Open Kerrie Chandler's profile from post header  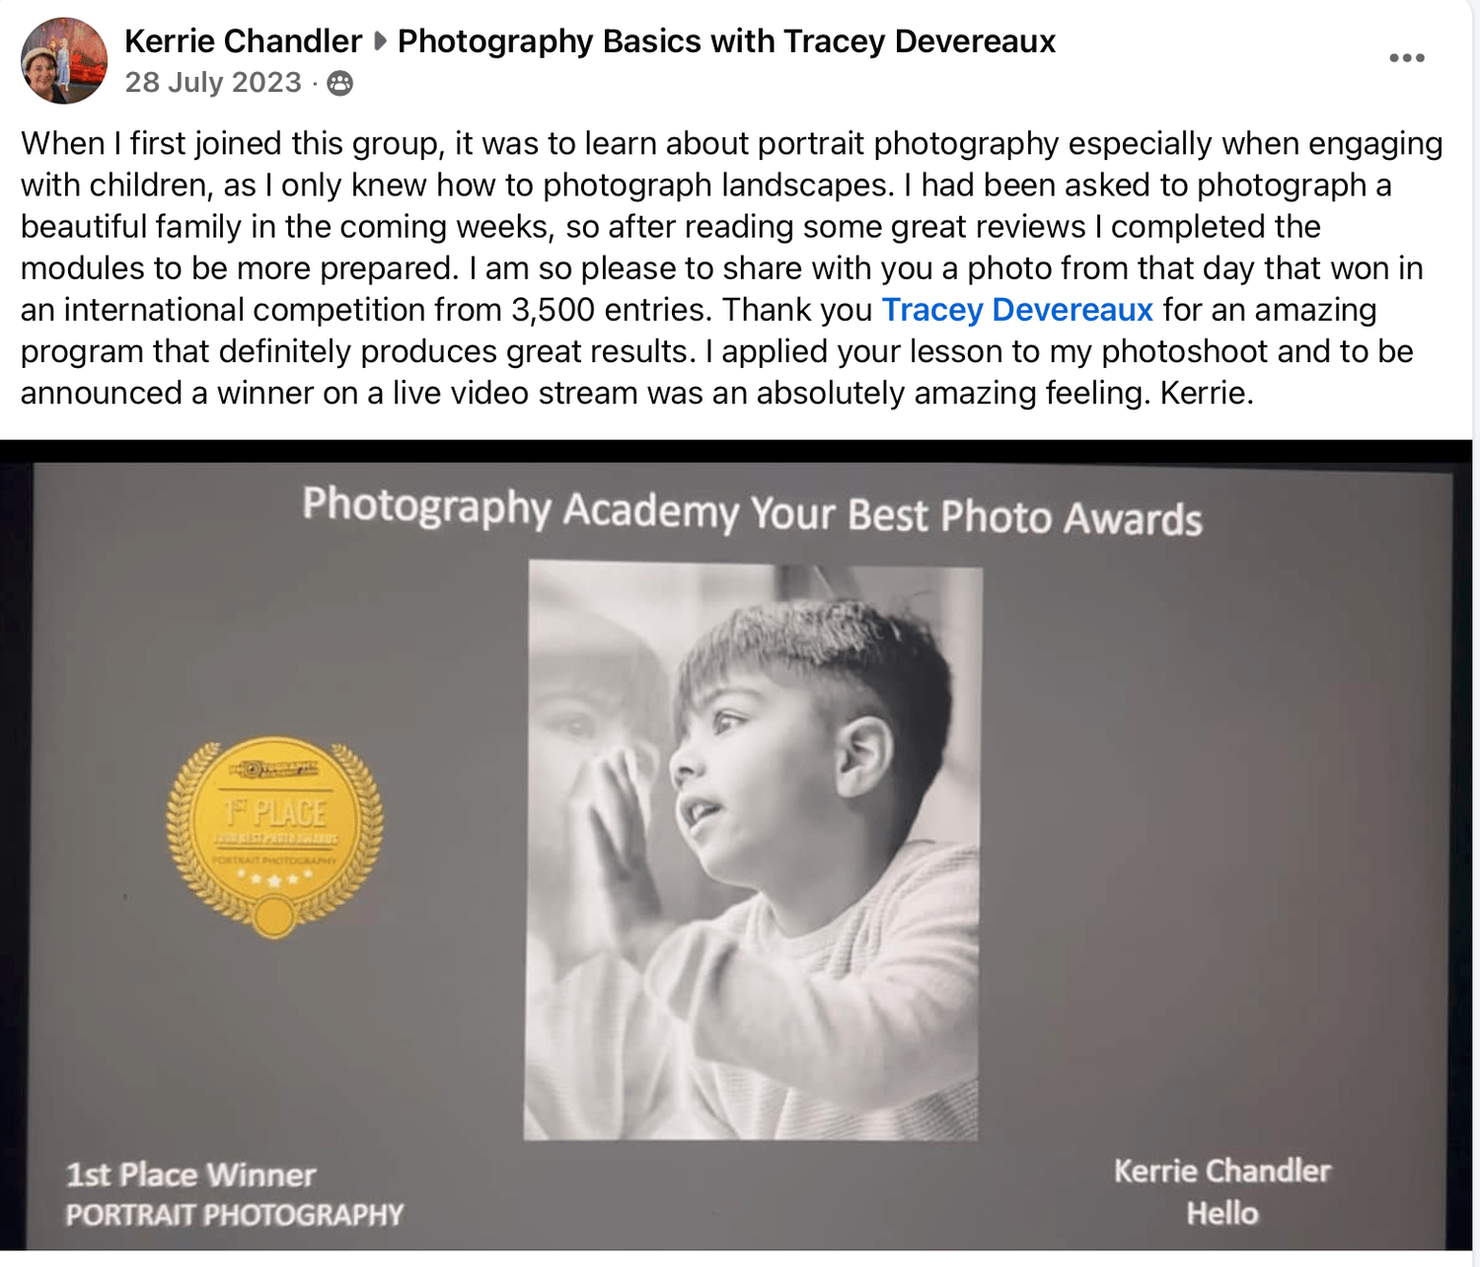pos(243,41)
